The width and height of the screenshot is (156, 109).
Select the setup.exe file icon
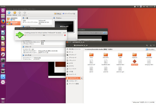pos(135,61)
